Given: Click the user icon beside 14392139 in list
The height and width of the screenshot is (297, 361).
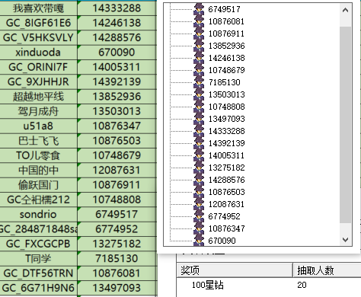Looking at the screenshot, I should (x=199, y=143).
